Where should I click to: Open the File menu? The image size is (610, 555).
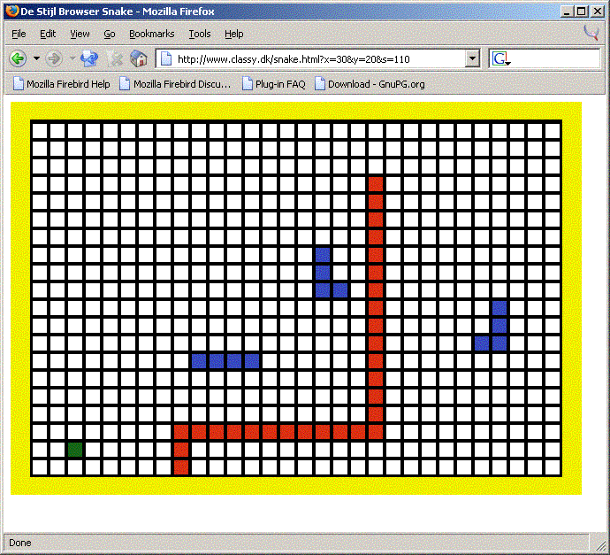(19, 34)
